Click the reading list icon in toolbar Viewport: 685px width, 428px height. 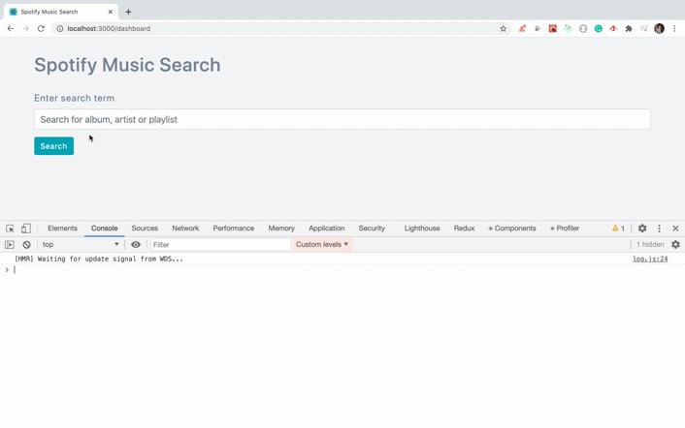pyautogui.click(x=644, y=29)
